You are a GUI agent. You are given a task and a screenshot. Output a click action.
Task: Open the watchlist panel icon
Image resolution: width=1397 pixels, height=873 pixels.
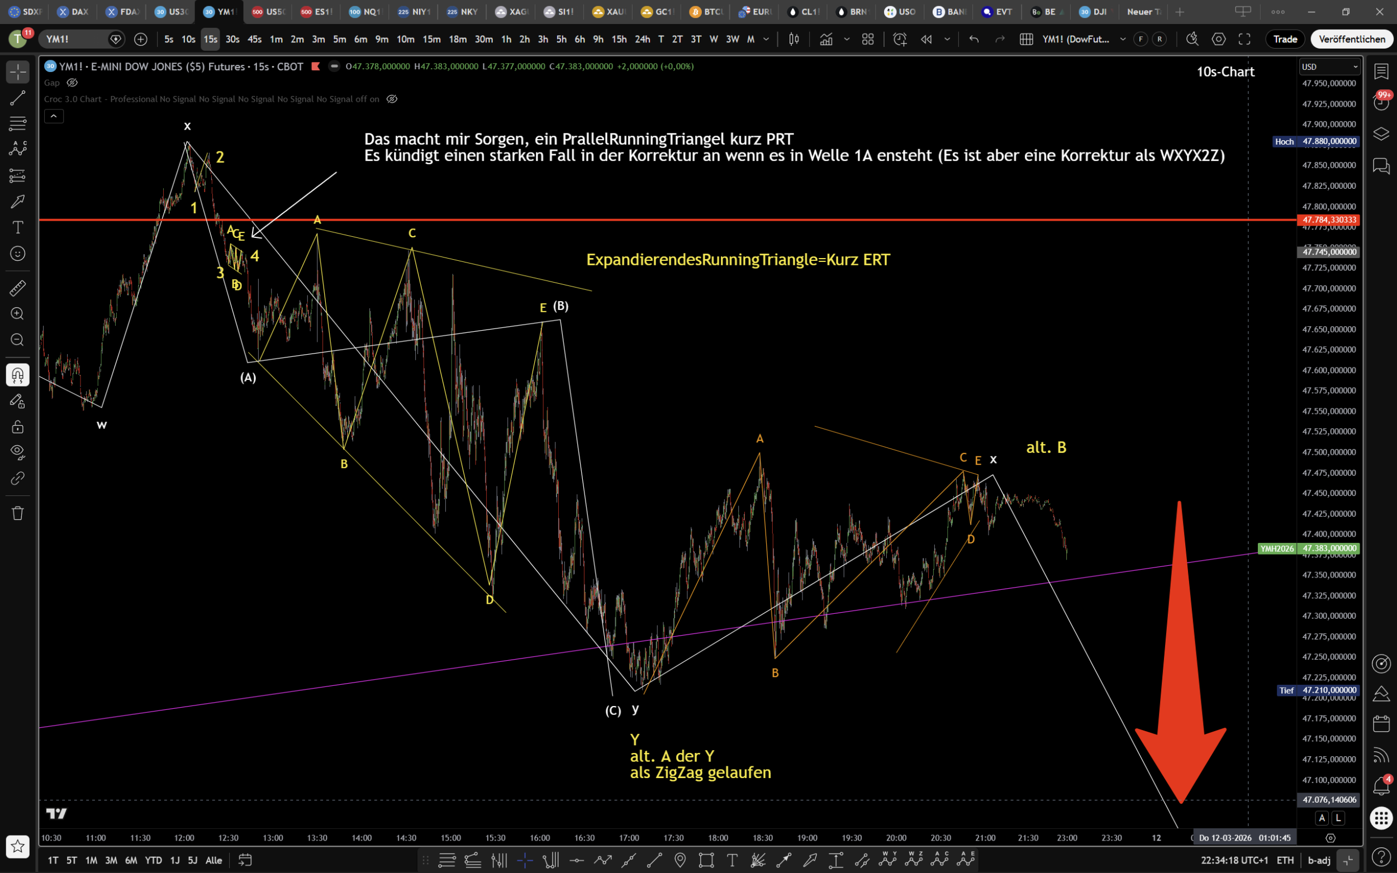pos(1381,71)
